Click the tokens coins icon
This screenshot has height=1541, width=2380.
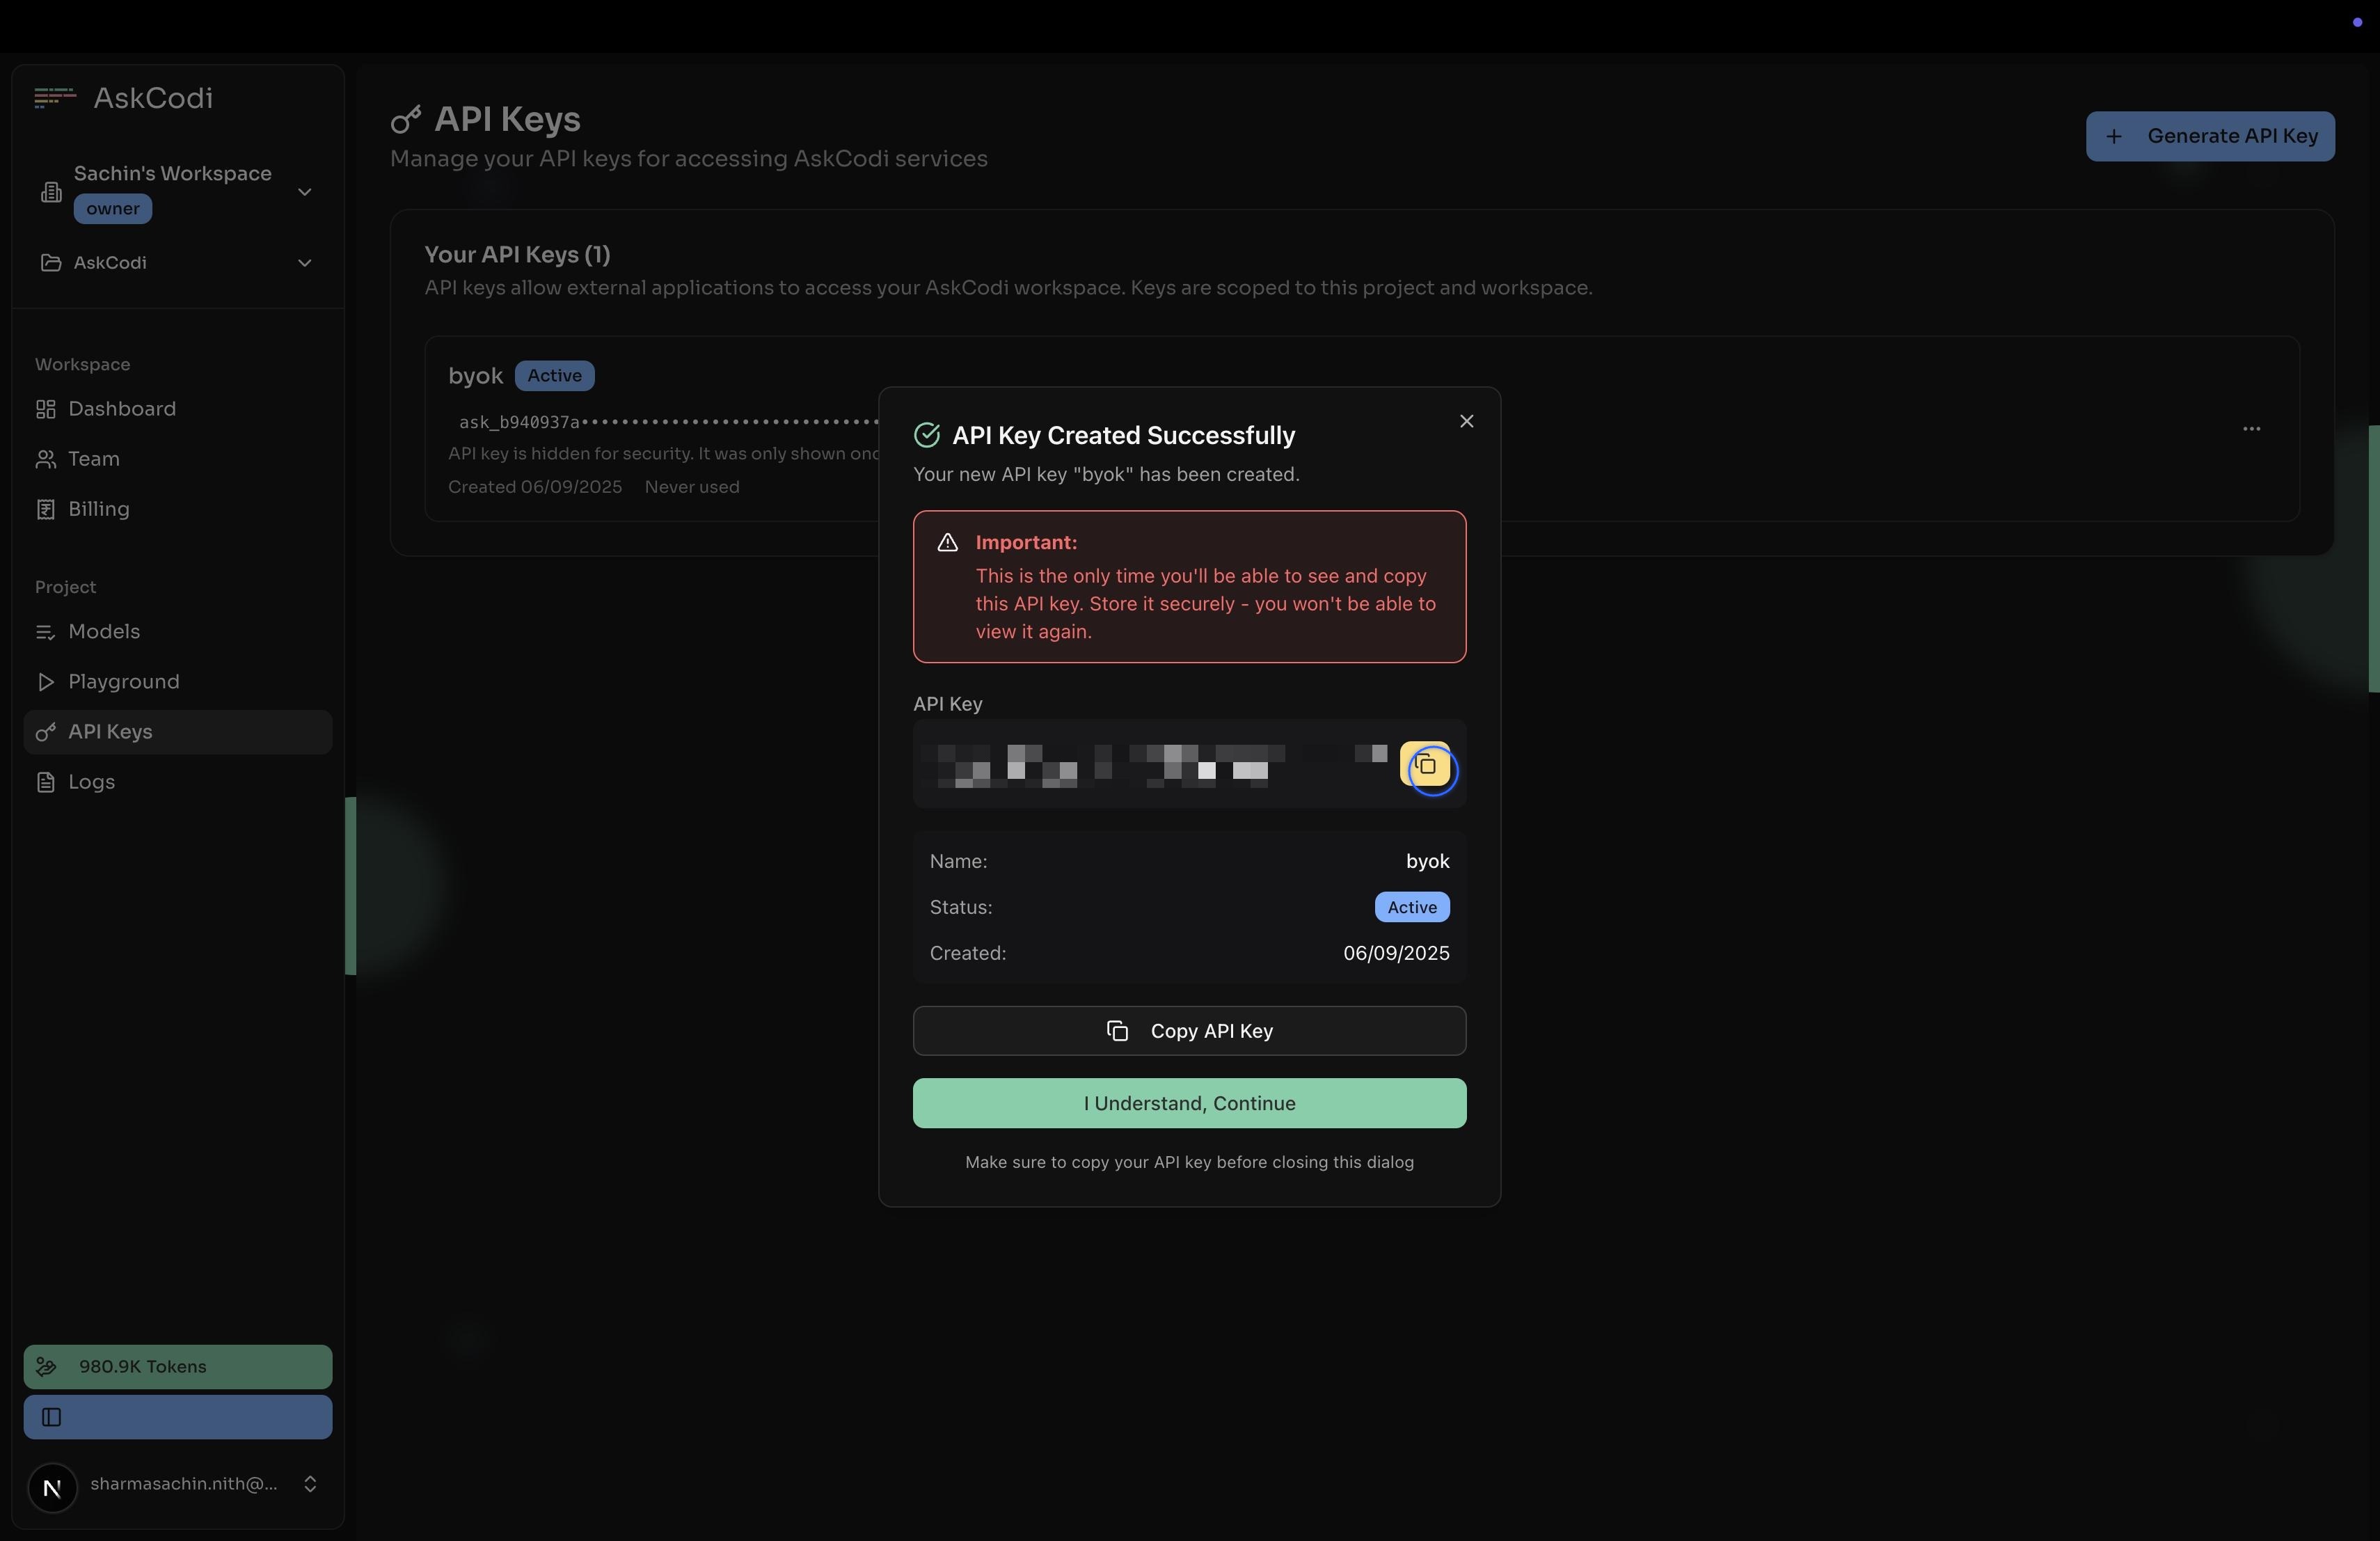(46, 1367)
